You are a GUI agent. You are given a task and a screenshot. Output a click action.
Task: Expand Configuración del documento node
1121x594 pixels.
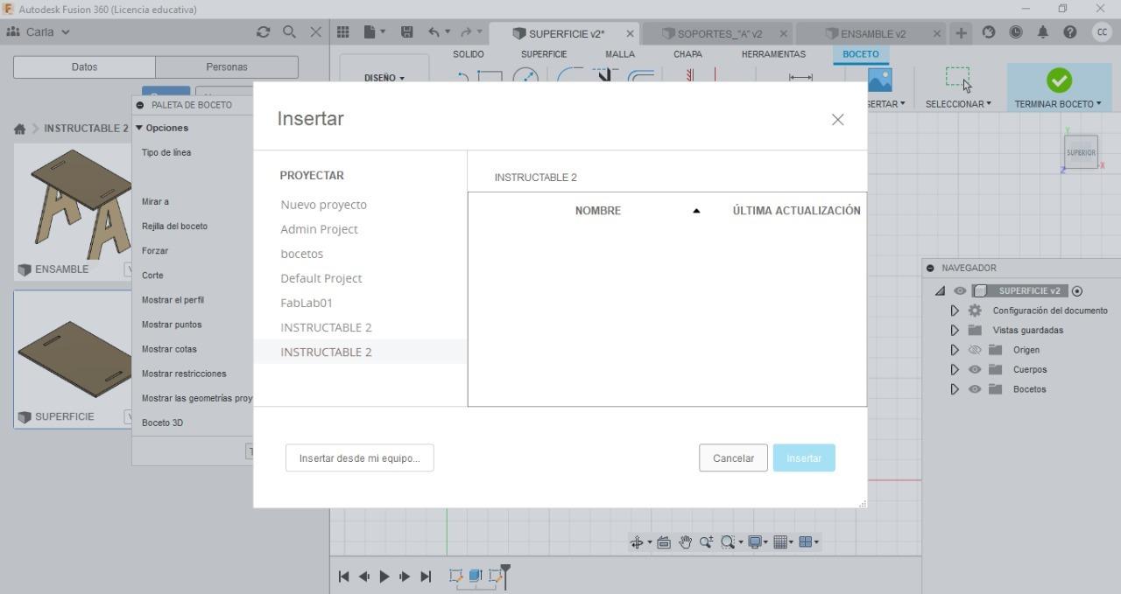click(955, 311)
